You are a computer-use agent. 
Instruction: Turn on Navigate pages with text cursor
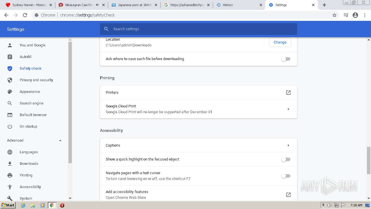coord(285,176)
